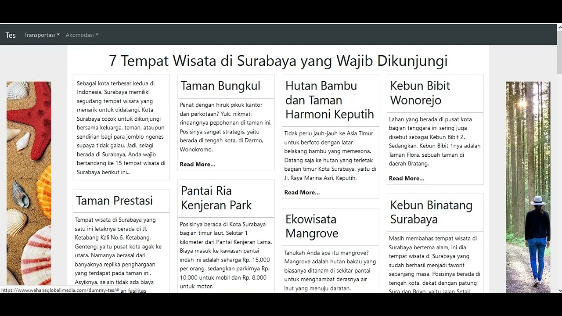Viewport: 562px width, 316px height.
Task: Select the Hutan Bambu dan Taman Harmoni Keputih title
Action: (x=330, y=100)
